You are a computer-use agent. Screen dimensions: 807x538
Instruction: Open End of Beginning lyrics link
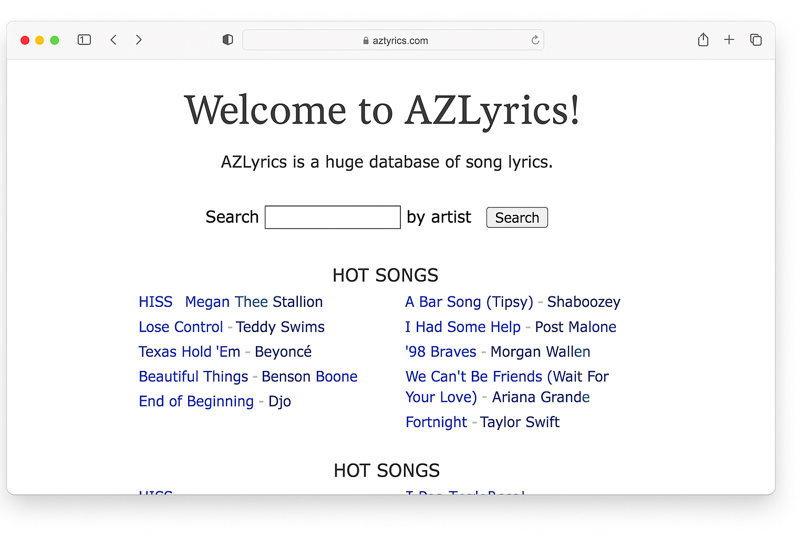pos(196,401)
